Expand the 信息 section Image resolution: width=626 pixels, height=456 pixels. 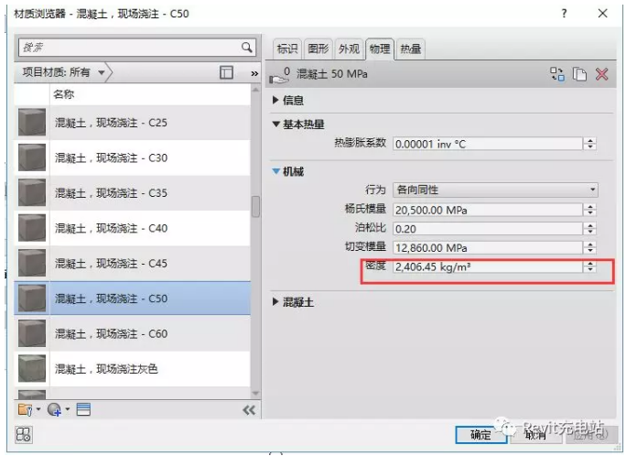[275, 100]
